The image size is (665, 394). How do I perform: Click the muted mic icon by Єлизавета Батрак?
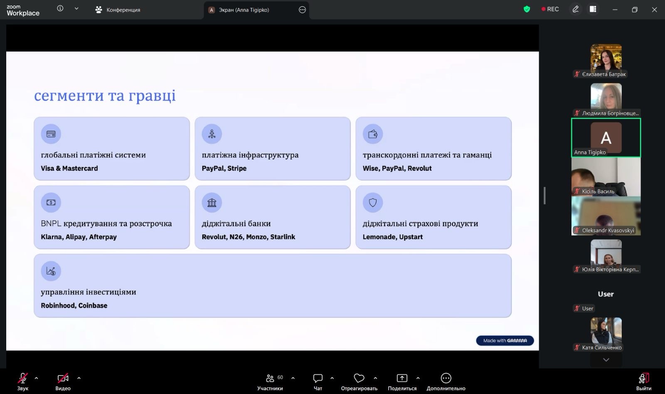tap(577, 74)
